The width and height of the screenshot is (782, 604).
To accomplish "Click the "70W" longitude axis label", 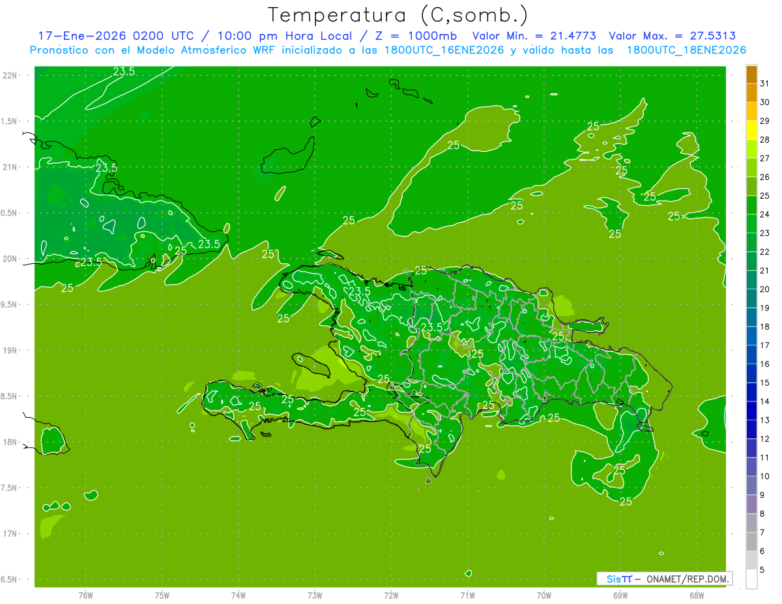I will (543, 595).
